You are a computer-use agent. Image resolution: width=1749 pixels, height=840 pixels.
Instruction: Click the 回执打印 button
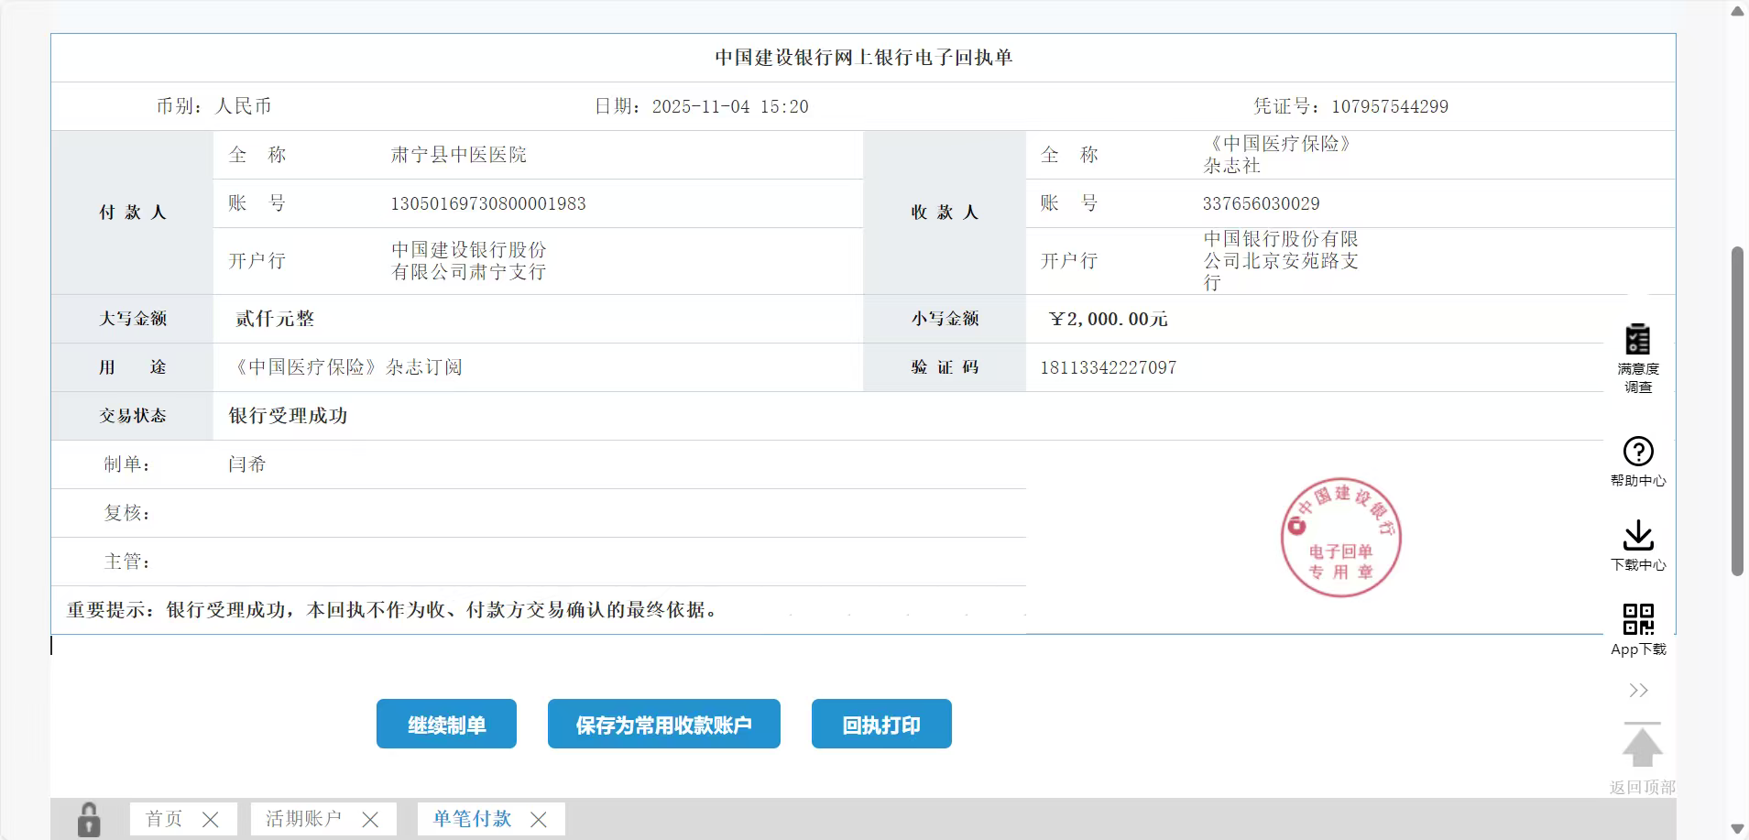tap(881, 725)
